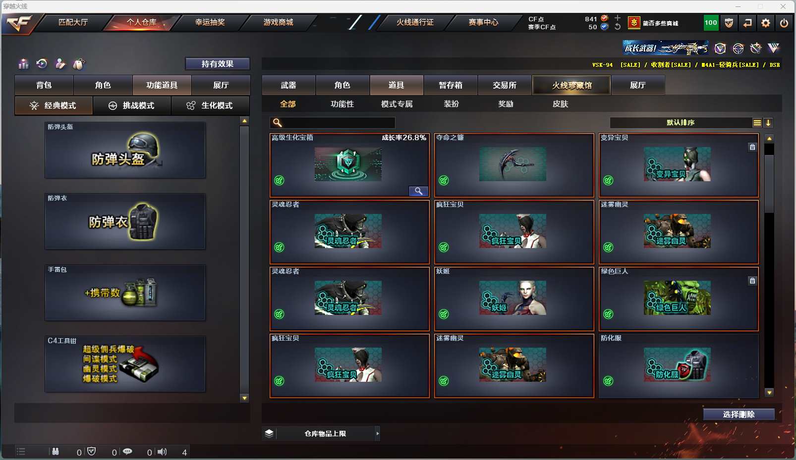The image size is (796, 460).
Task: Click the ranking chart icon above 背包
Action: (x=24, y=64)
